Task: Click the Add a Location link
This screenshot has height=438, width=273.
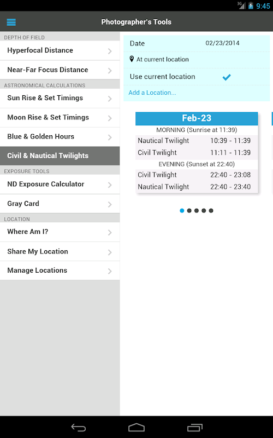Action: pos(152,93)
